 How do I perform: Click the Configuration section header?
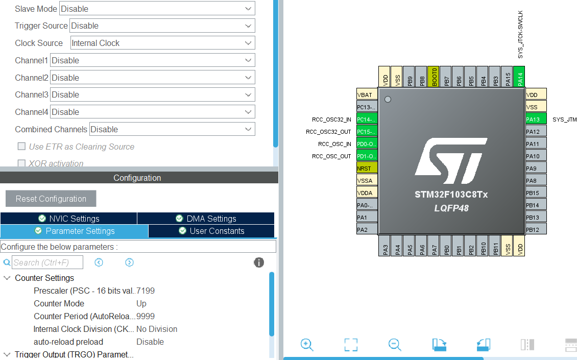139,178
